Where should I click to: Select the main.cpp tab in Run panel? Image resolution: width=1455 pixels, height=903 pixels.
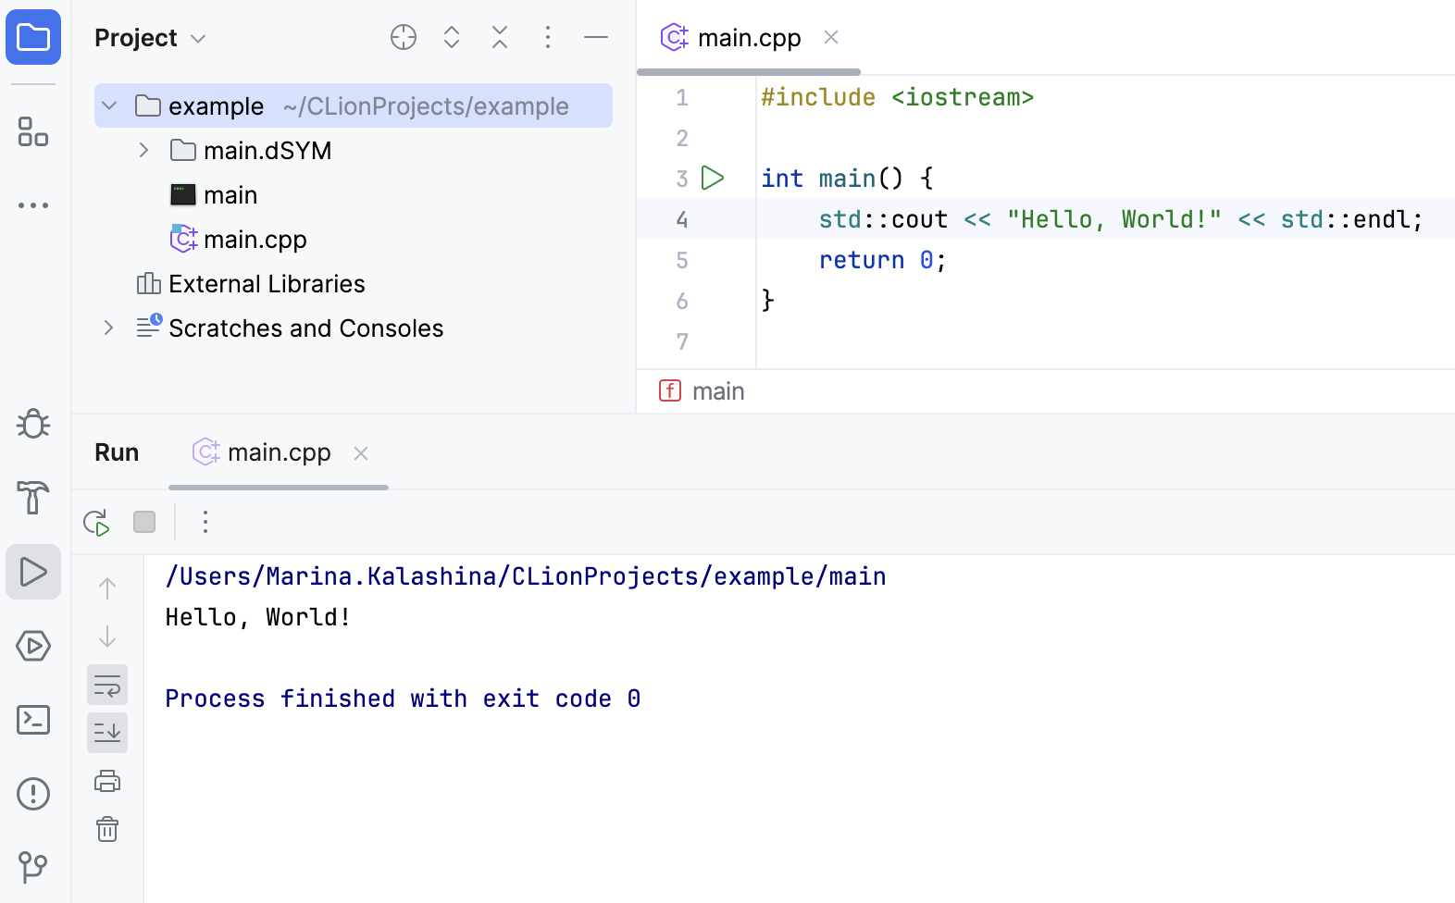pos(278,452)
